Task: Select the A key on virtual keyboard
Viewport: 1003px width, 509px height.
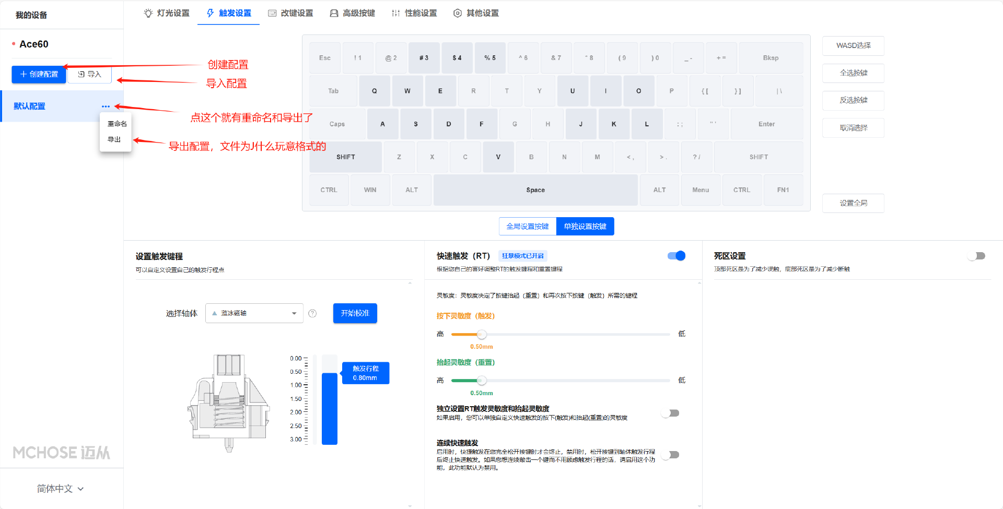Action: [382, 124]
